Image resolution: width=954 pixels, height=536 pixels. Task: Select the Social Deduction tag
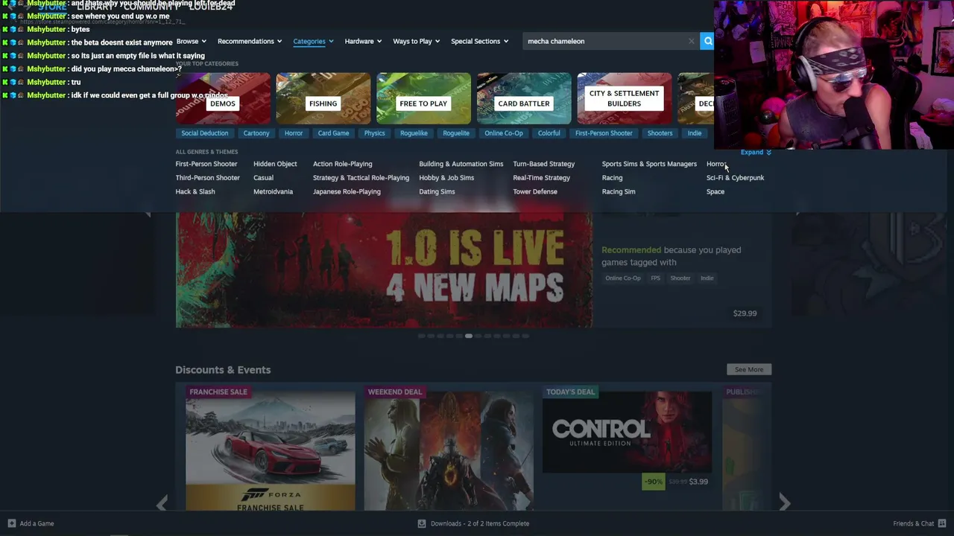point(204,133)
